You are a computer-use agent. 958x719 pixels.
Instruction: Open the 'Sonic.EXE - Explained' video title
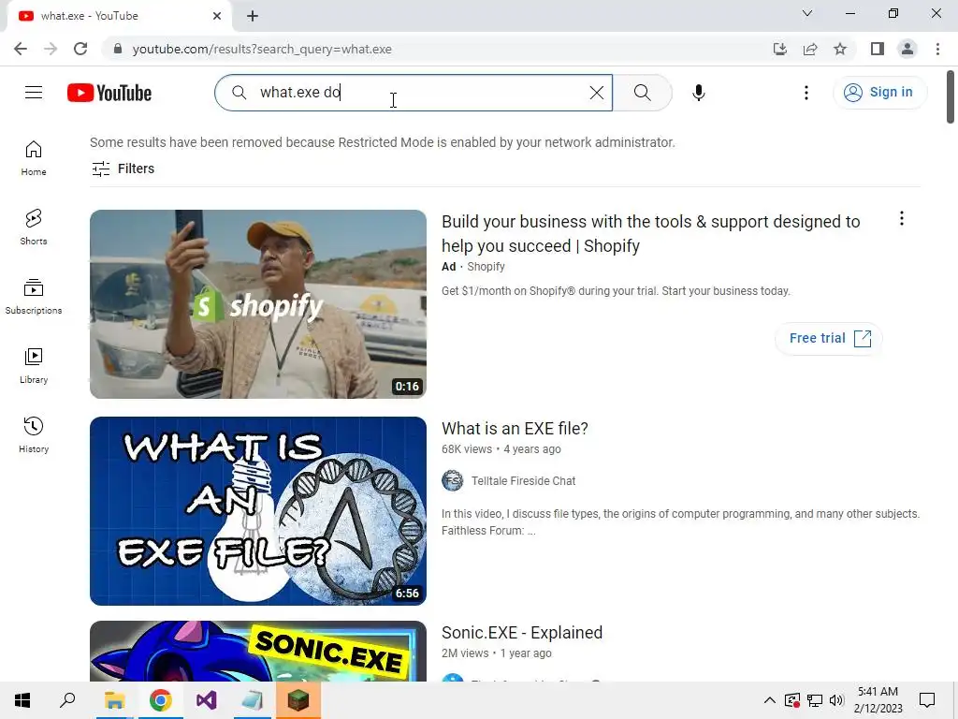[x=522, y=633]
